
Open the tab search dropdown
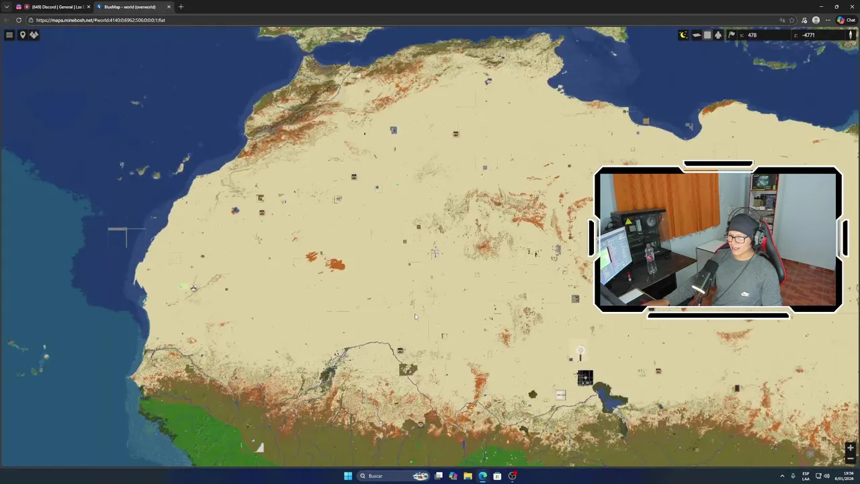coord(7,7)
